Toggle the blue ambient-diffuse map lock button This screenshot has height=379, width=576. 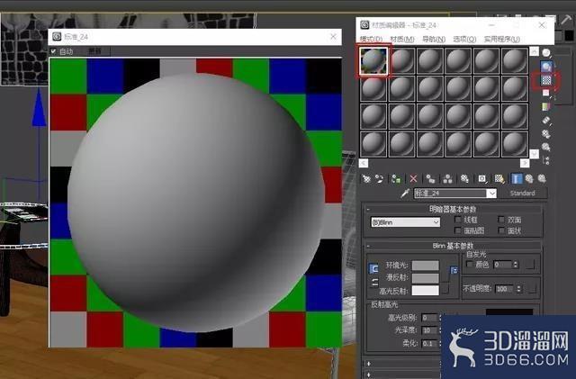coord(454,270)
